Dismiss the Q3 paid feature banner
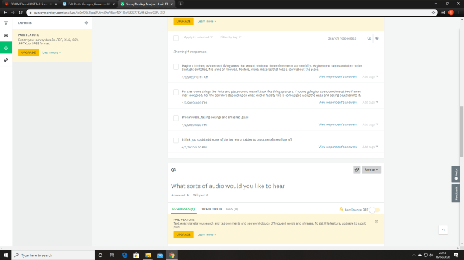This screenshot has width=464, height=260. 377,222
